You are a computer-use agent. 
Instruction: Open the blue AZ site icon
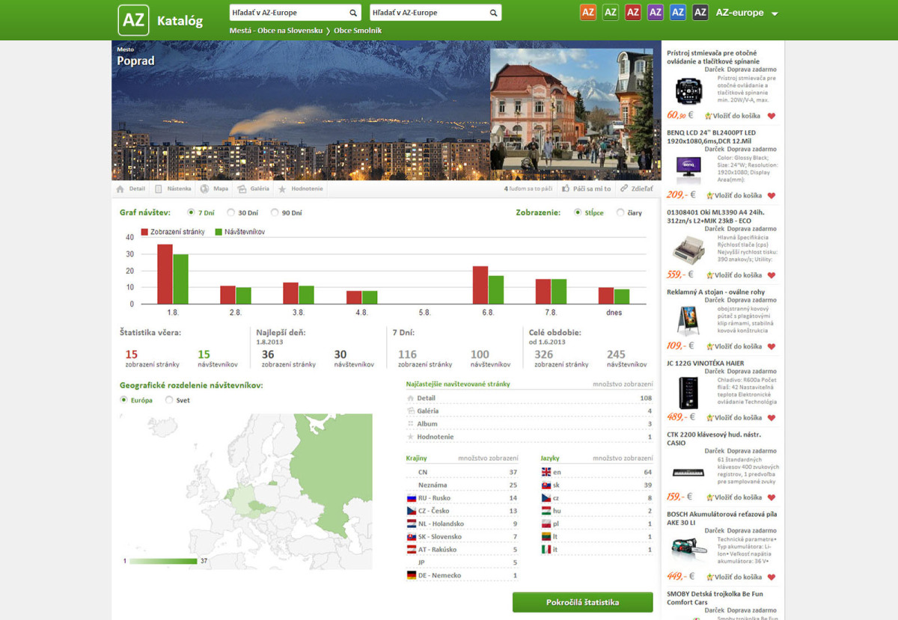[x=678, y=13]
